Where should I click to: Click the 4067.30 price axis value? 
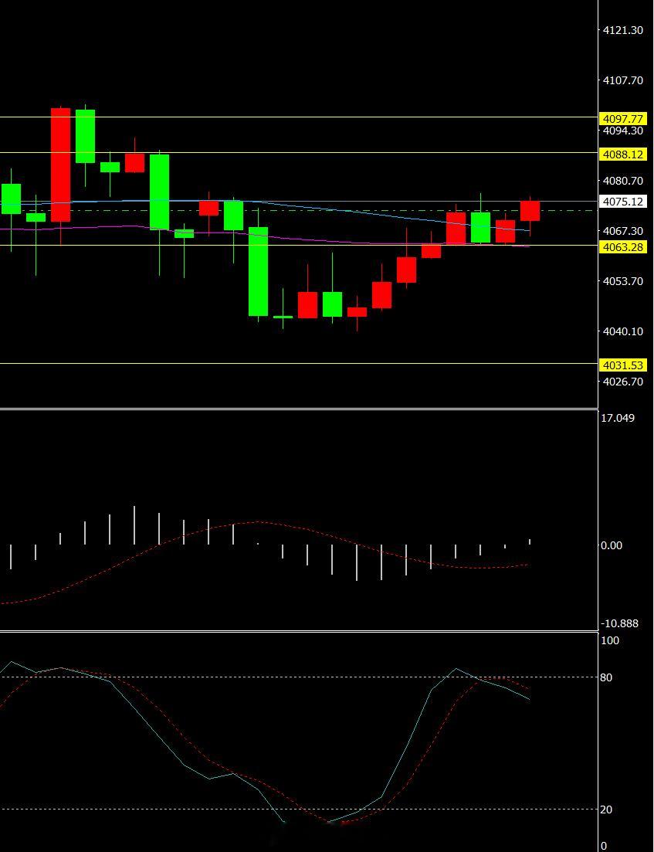click(623, 231)
